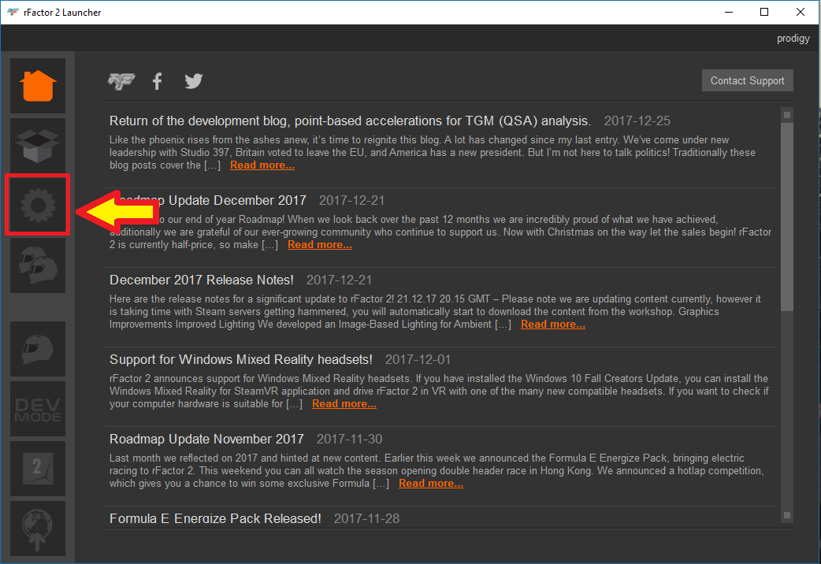This screenshot has width=821, height=564.
Task: Read more on Roadmap Update November 2017
Action: (431, 484)
